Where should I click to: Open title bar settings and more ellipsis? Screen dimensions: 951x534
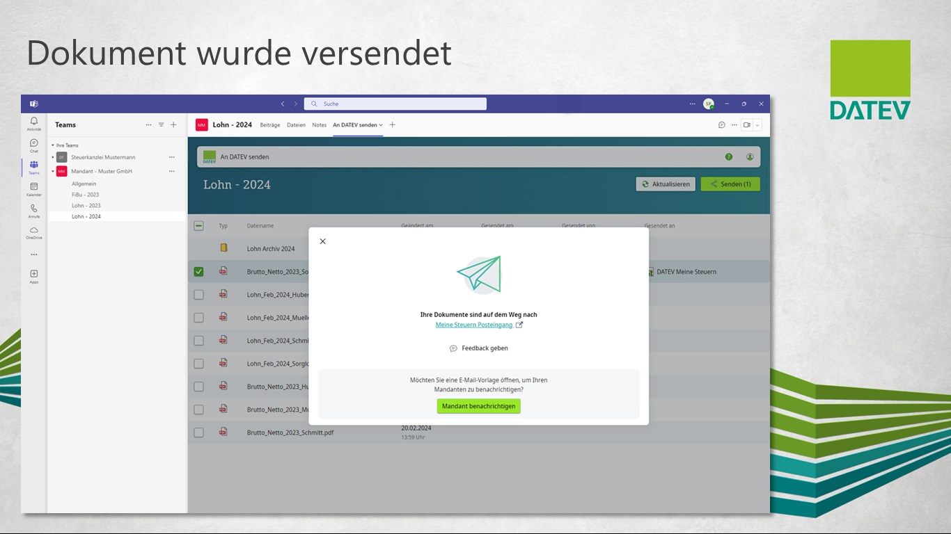(692, 104)
